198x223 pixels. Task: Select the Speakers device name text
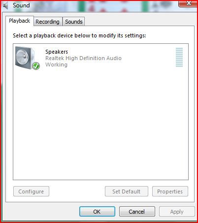tap(57, 52)
